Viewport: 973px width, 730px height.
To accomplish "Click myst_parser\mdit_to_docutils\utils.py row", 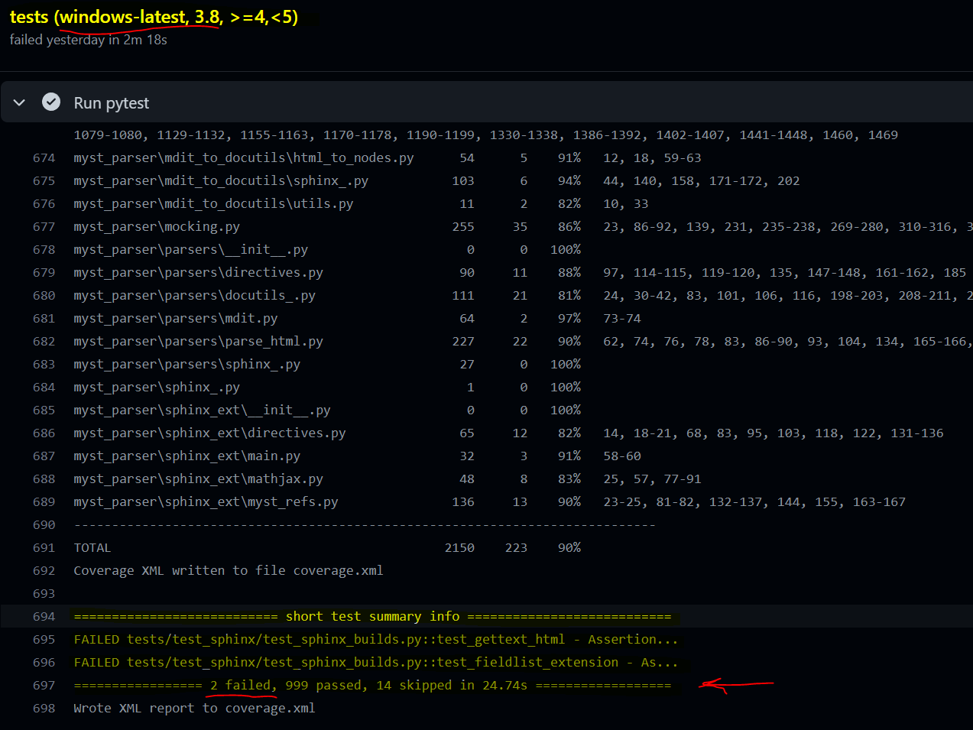I will point(486,204).
